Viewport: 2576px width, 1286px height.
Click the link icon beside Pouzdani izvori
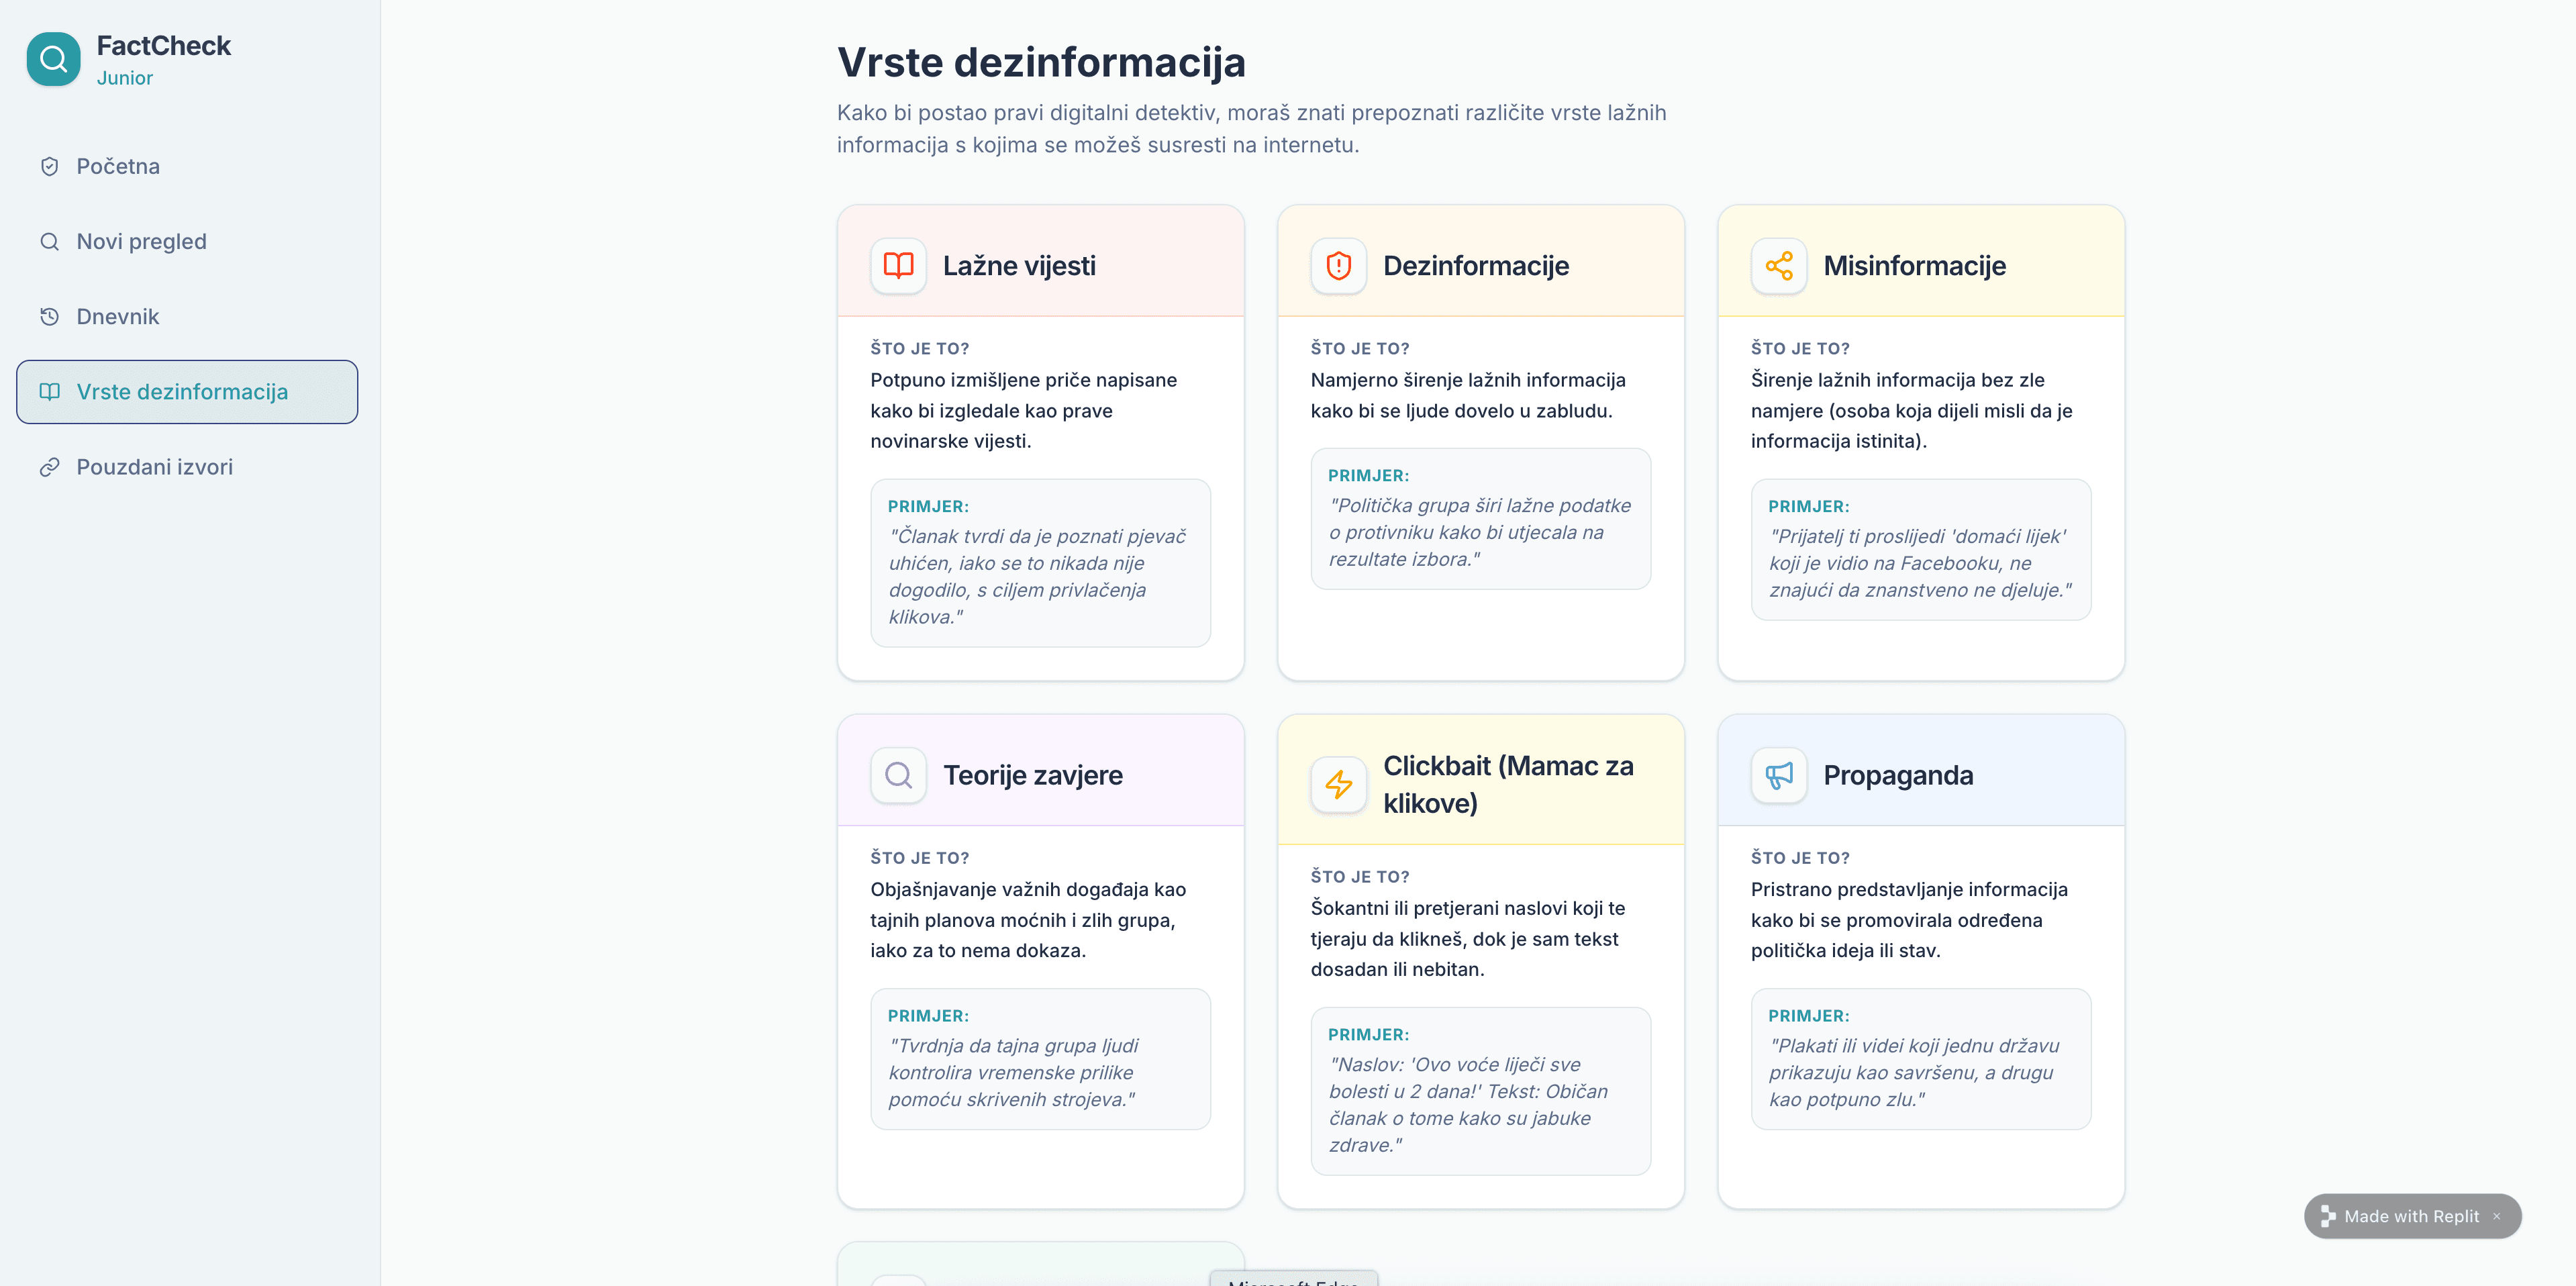click(49, 467)
